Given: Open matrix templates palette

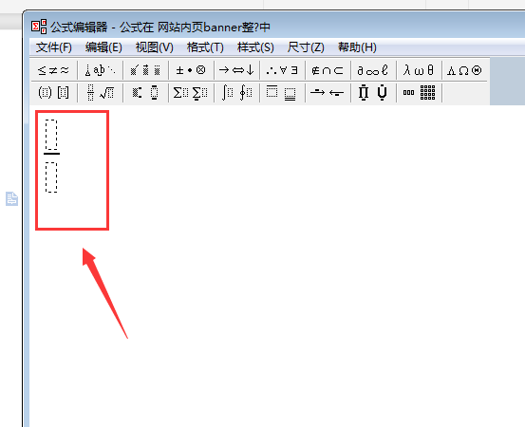Looking at the screenshot, I should [419, 93].
